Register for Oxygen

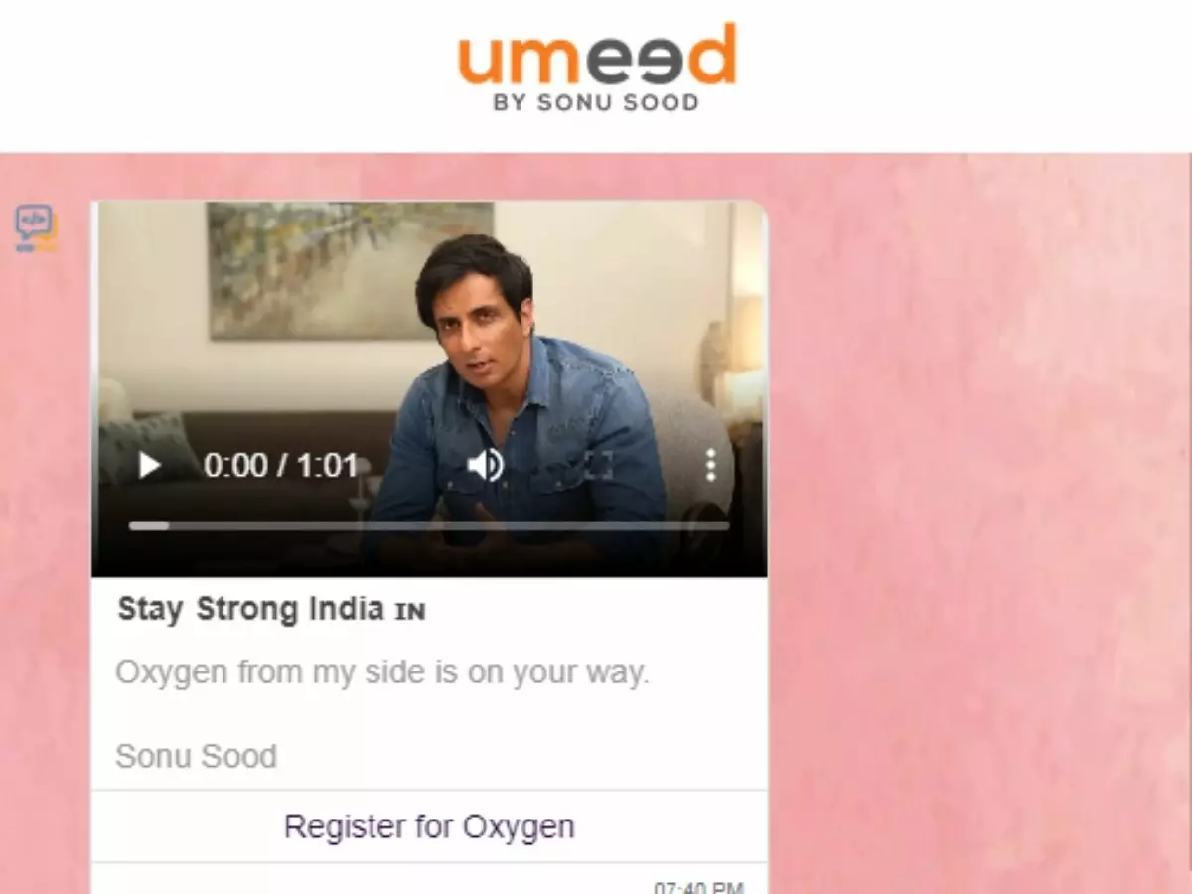click(429, 826)
